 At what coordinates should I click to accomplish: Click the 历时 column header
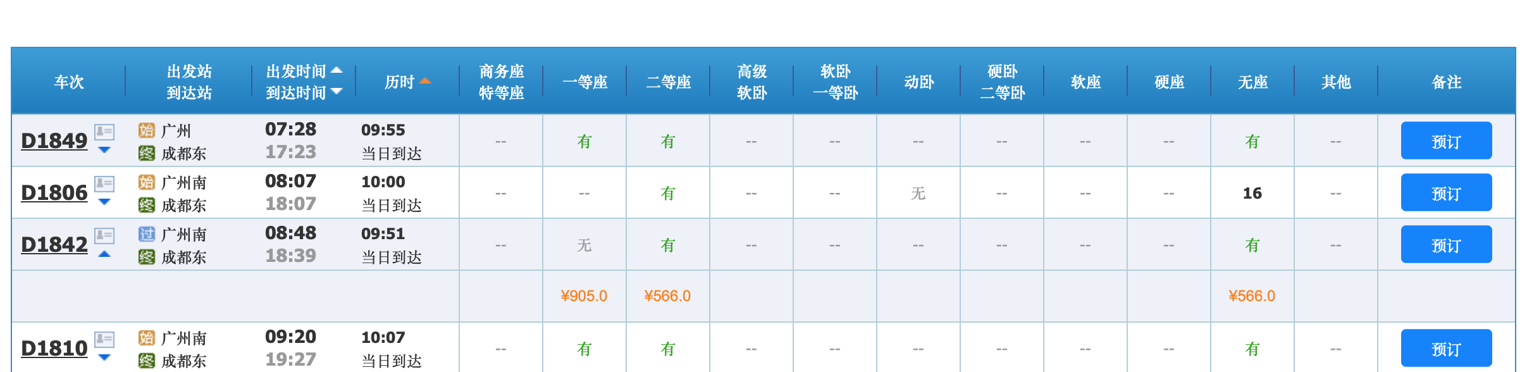(400, 82)
